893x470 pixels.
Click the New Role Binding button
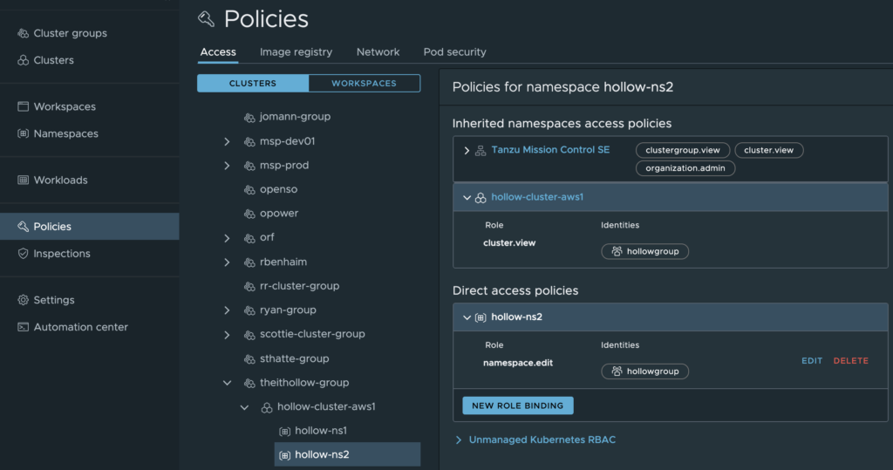pyautogui.click(x=517, y=405)
